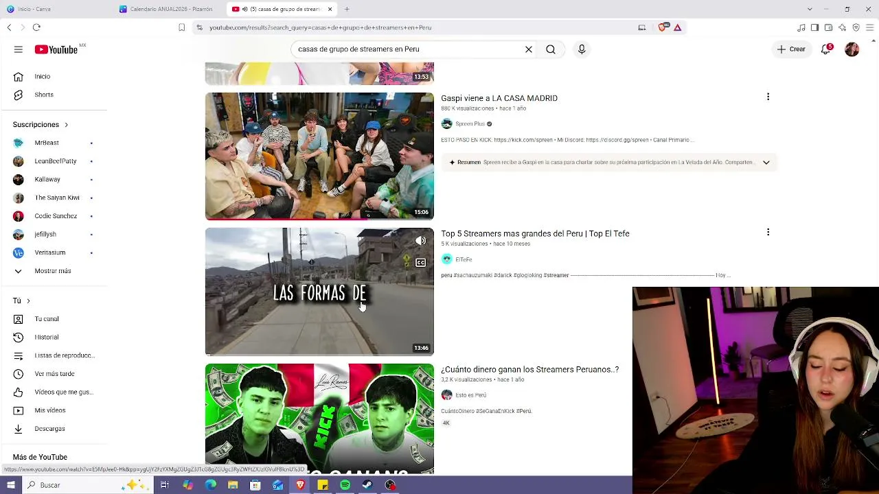Open the YouTube hamburger guide menu

(19, 49)
